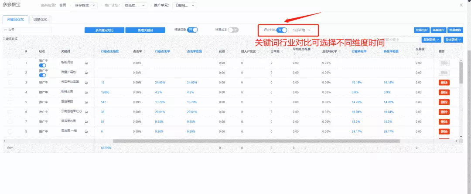The image size is (471, 194).
Task: Sort table by 点击转化率 column arrows
Action: tap(340, 51)
